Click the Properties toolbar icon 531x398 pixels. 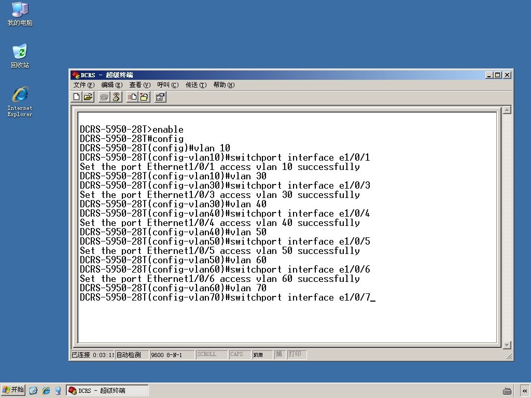point(160,97)
